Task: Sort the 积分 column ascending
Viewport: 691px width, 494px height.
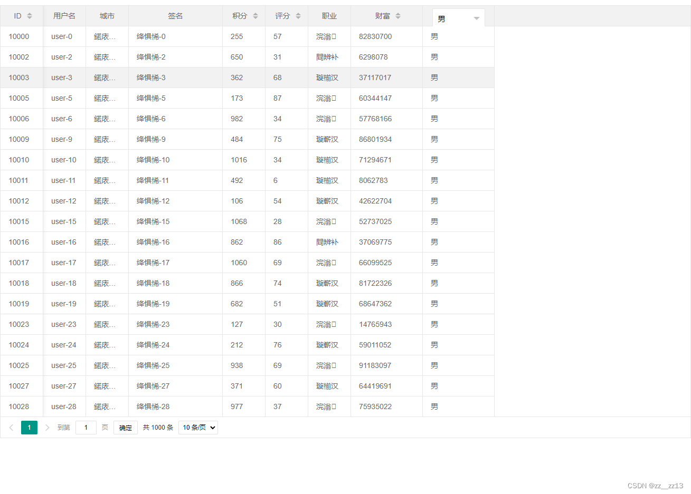Action: pyautogui.click(x=254, y=13)
